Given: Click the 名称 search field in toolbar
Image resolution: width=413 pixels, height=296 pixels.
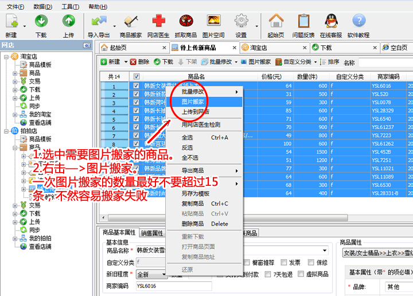Looking at the screenshot, I should (385, 63).
